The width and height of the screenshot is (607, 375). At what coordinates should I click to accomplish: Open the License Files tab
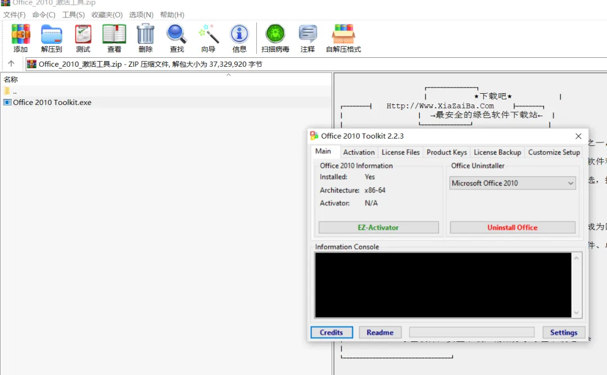click(x=401, y=152)
